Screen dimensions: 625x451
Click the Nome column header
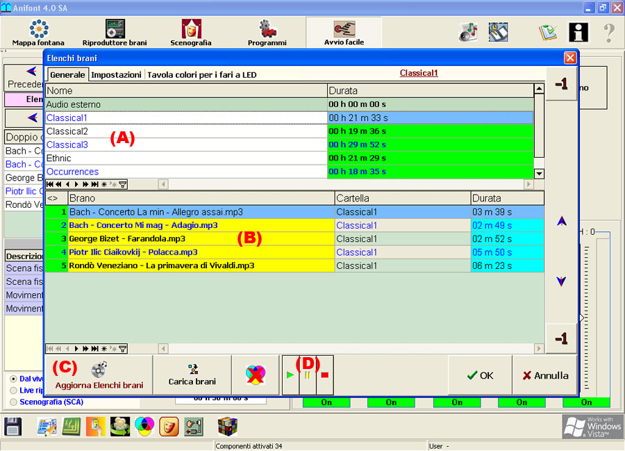186,90
